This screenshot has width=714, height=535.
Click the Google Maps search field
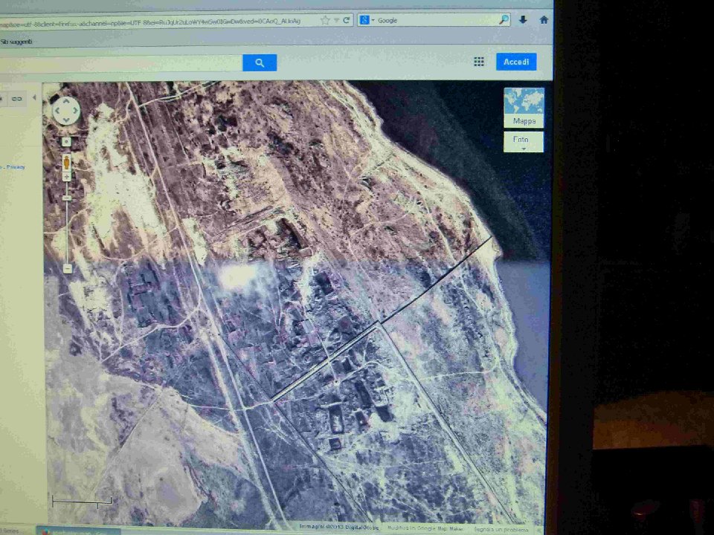[120, 63]
